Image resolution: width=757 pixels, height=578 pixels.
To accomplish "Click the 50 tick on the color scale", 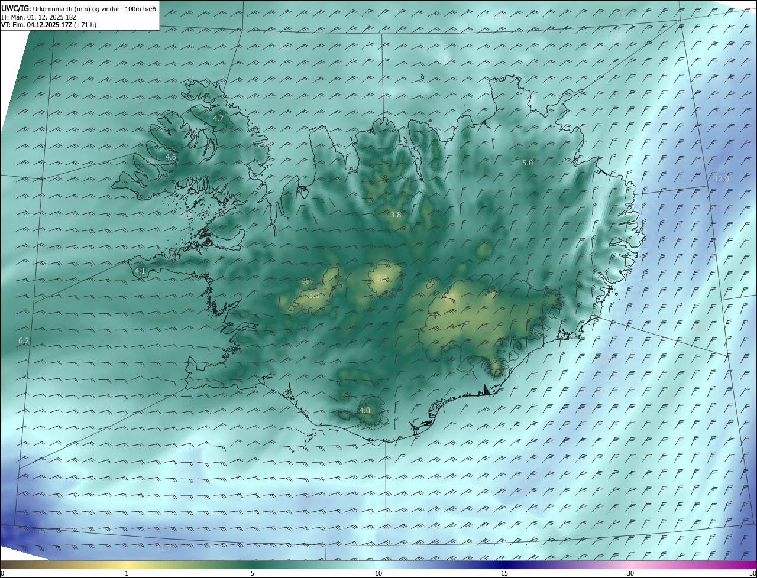I will (x=752, y=574).
